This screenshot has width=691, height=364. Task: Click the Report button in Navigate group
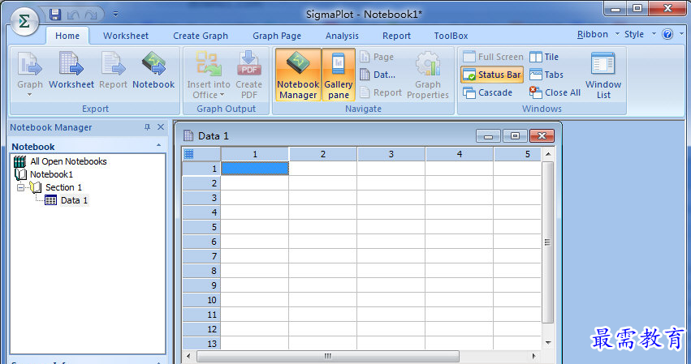click(381, 92)
